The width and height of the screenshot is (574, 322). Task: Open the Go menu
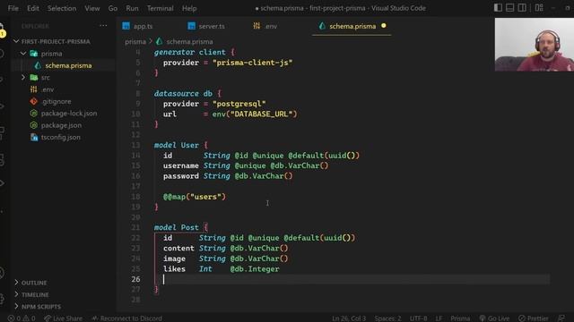point(113,8)
